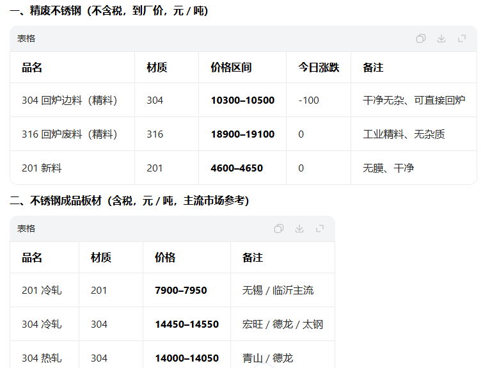Copy the finished sheet (成品板材) table
This screenshot has height=368, width=483.
(278, 228)
